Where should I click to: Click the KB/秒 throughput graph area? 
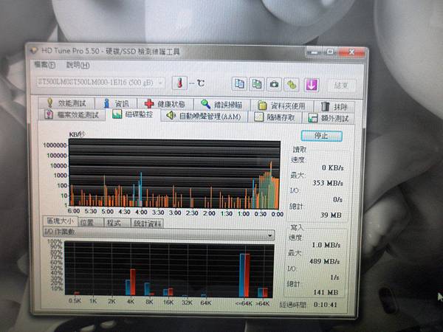tap(174, 174)
